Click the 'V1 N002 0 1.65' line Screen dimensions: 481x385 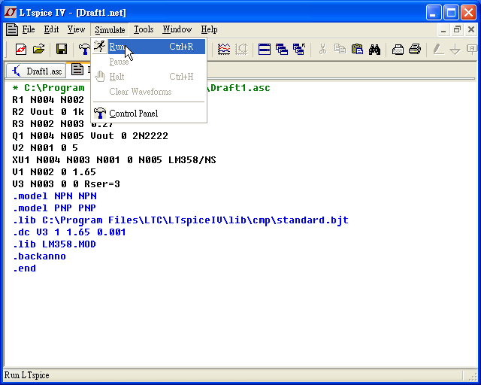click(54, 172)
